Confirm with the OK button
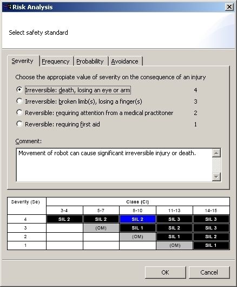Image resolution: width=237 pixels, height=287 pixels. tap(166, 272)
